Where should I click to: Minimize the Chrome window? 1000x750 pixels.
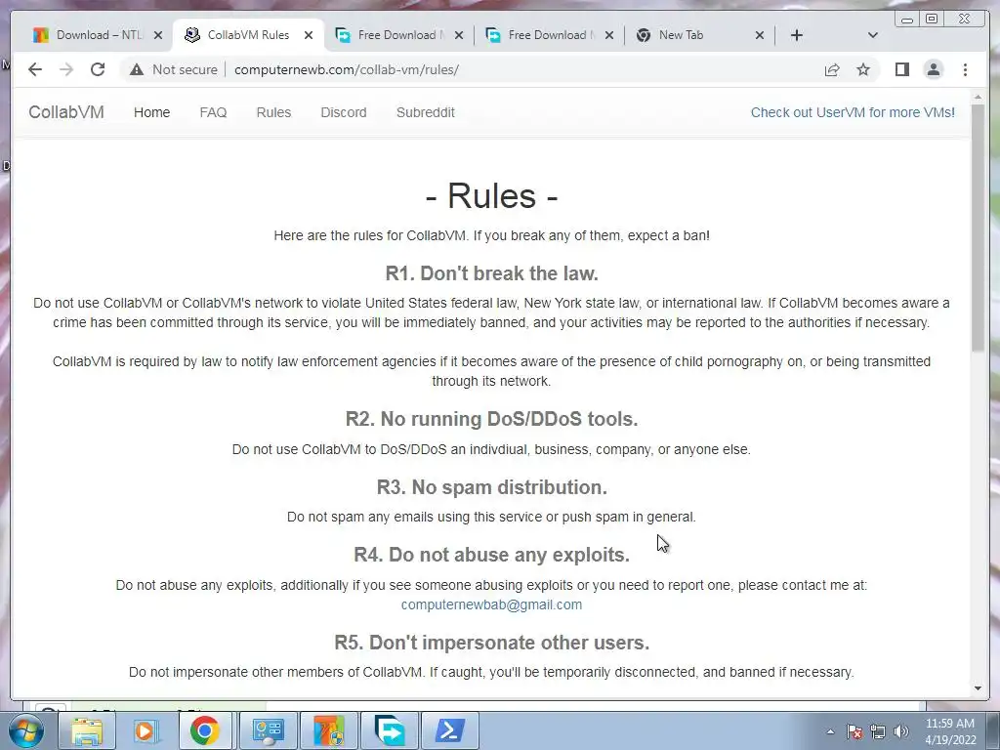907,20
